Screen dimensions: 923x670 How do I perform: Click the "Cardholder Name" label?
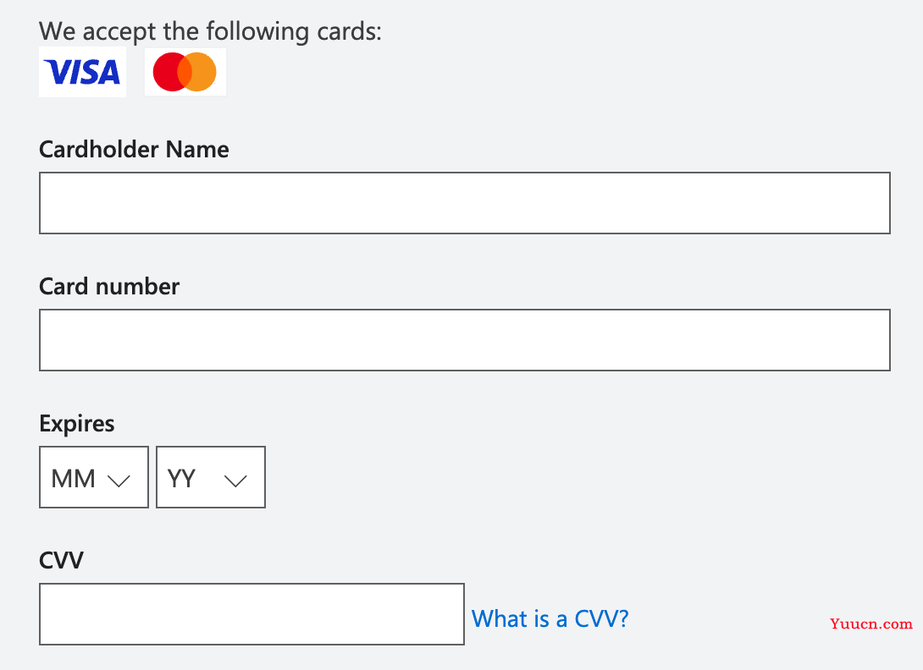point(134,150)
